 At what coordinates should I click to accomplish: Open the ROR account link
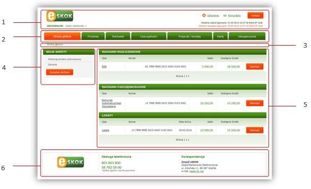(x=104, y=67)
